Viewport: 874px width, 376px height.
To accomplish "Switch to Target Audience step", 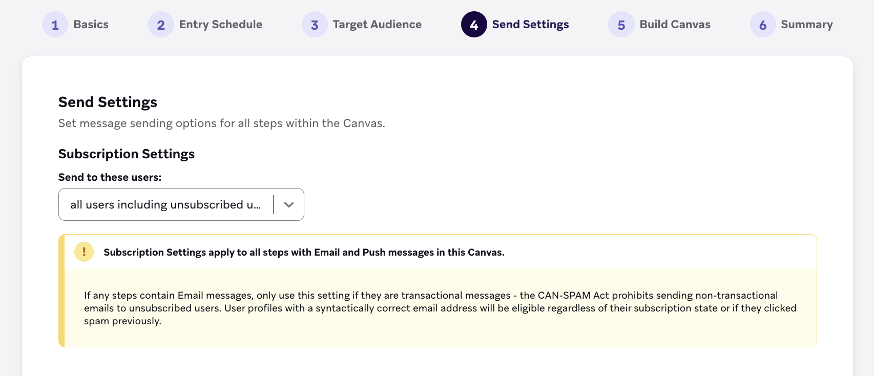I will click(x=377, y=25).
